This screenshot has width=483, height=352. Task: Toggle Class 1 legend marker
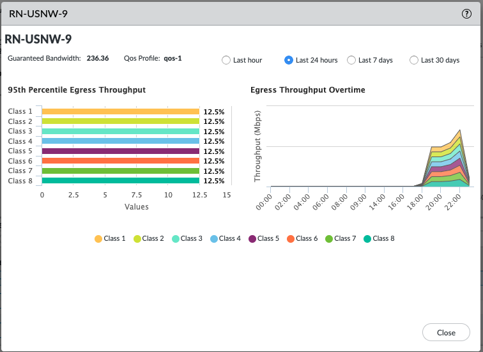(x=98, y=239)
